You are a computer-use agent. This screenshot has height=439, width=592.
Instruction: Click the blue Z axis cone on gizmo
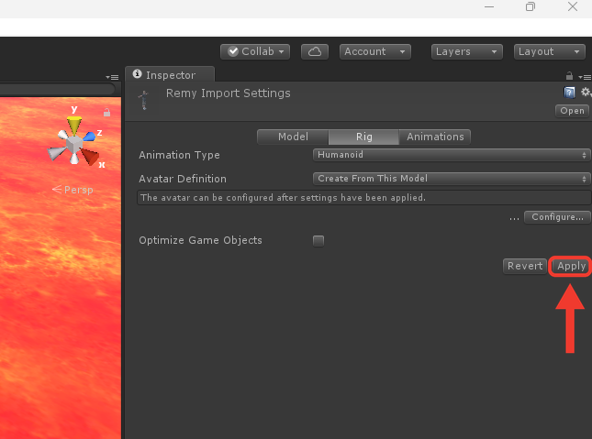(x=89, y=137)
